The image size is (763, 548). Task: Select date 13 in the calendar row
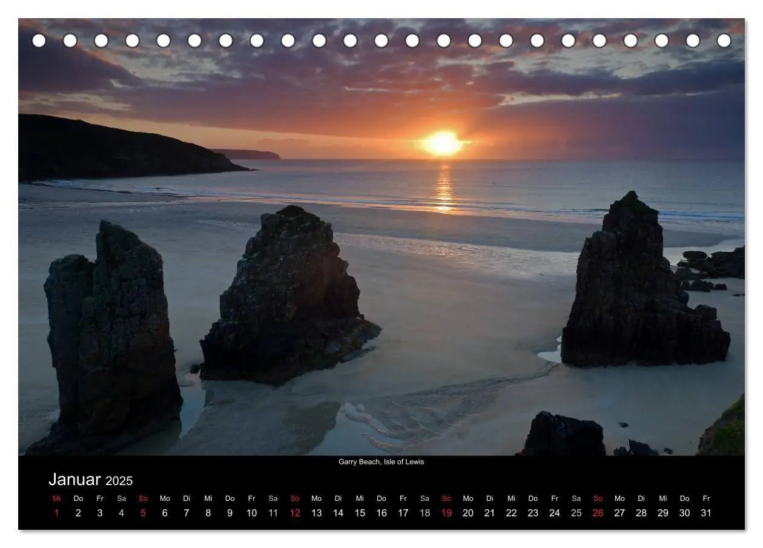pos(317,513)
